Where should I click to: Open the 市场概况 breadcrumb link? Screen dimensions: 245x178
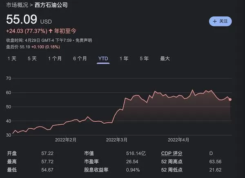[x=17, y=5]
